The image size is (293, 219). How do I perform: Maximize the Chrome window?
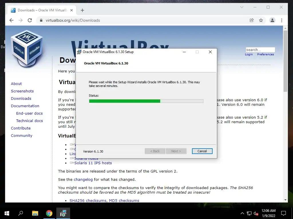pos(268,7)
